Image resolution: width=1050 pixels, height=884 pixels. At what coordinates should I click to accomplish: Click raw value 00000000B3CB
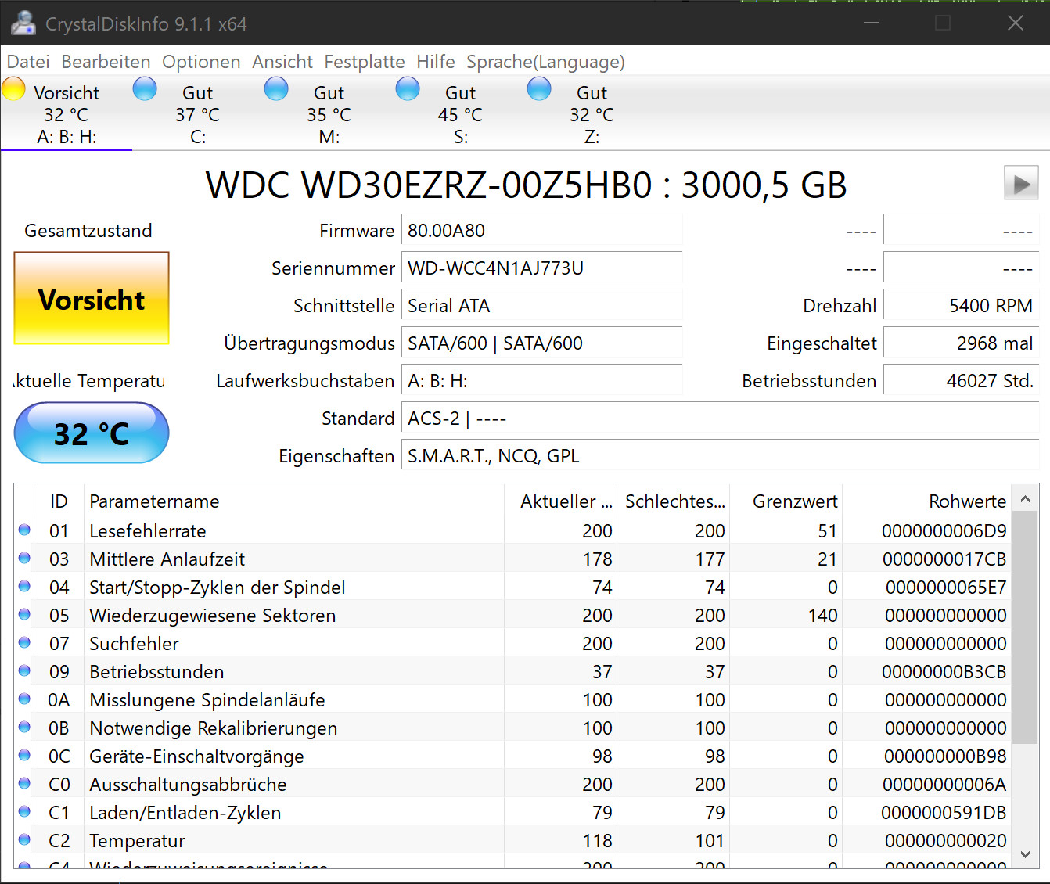pos(944,672)
